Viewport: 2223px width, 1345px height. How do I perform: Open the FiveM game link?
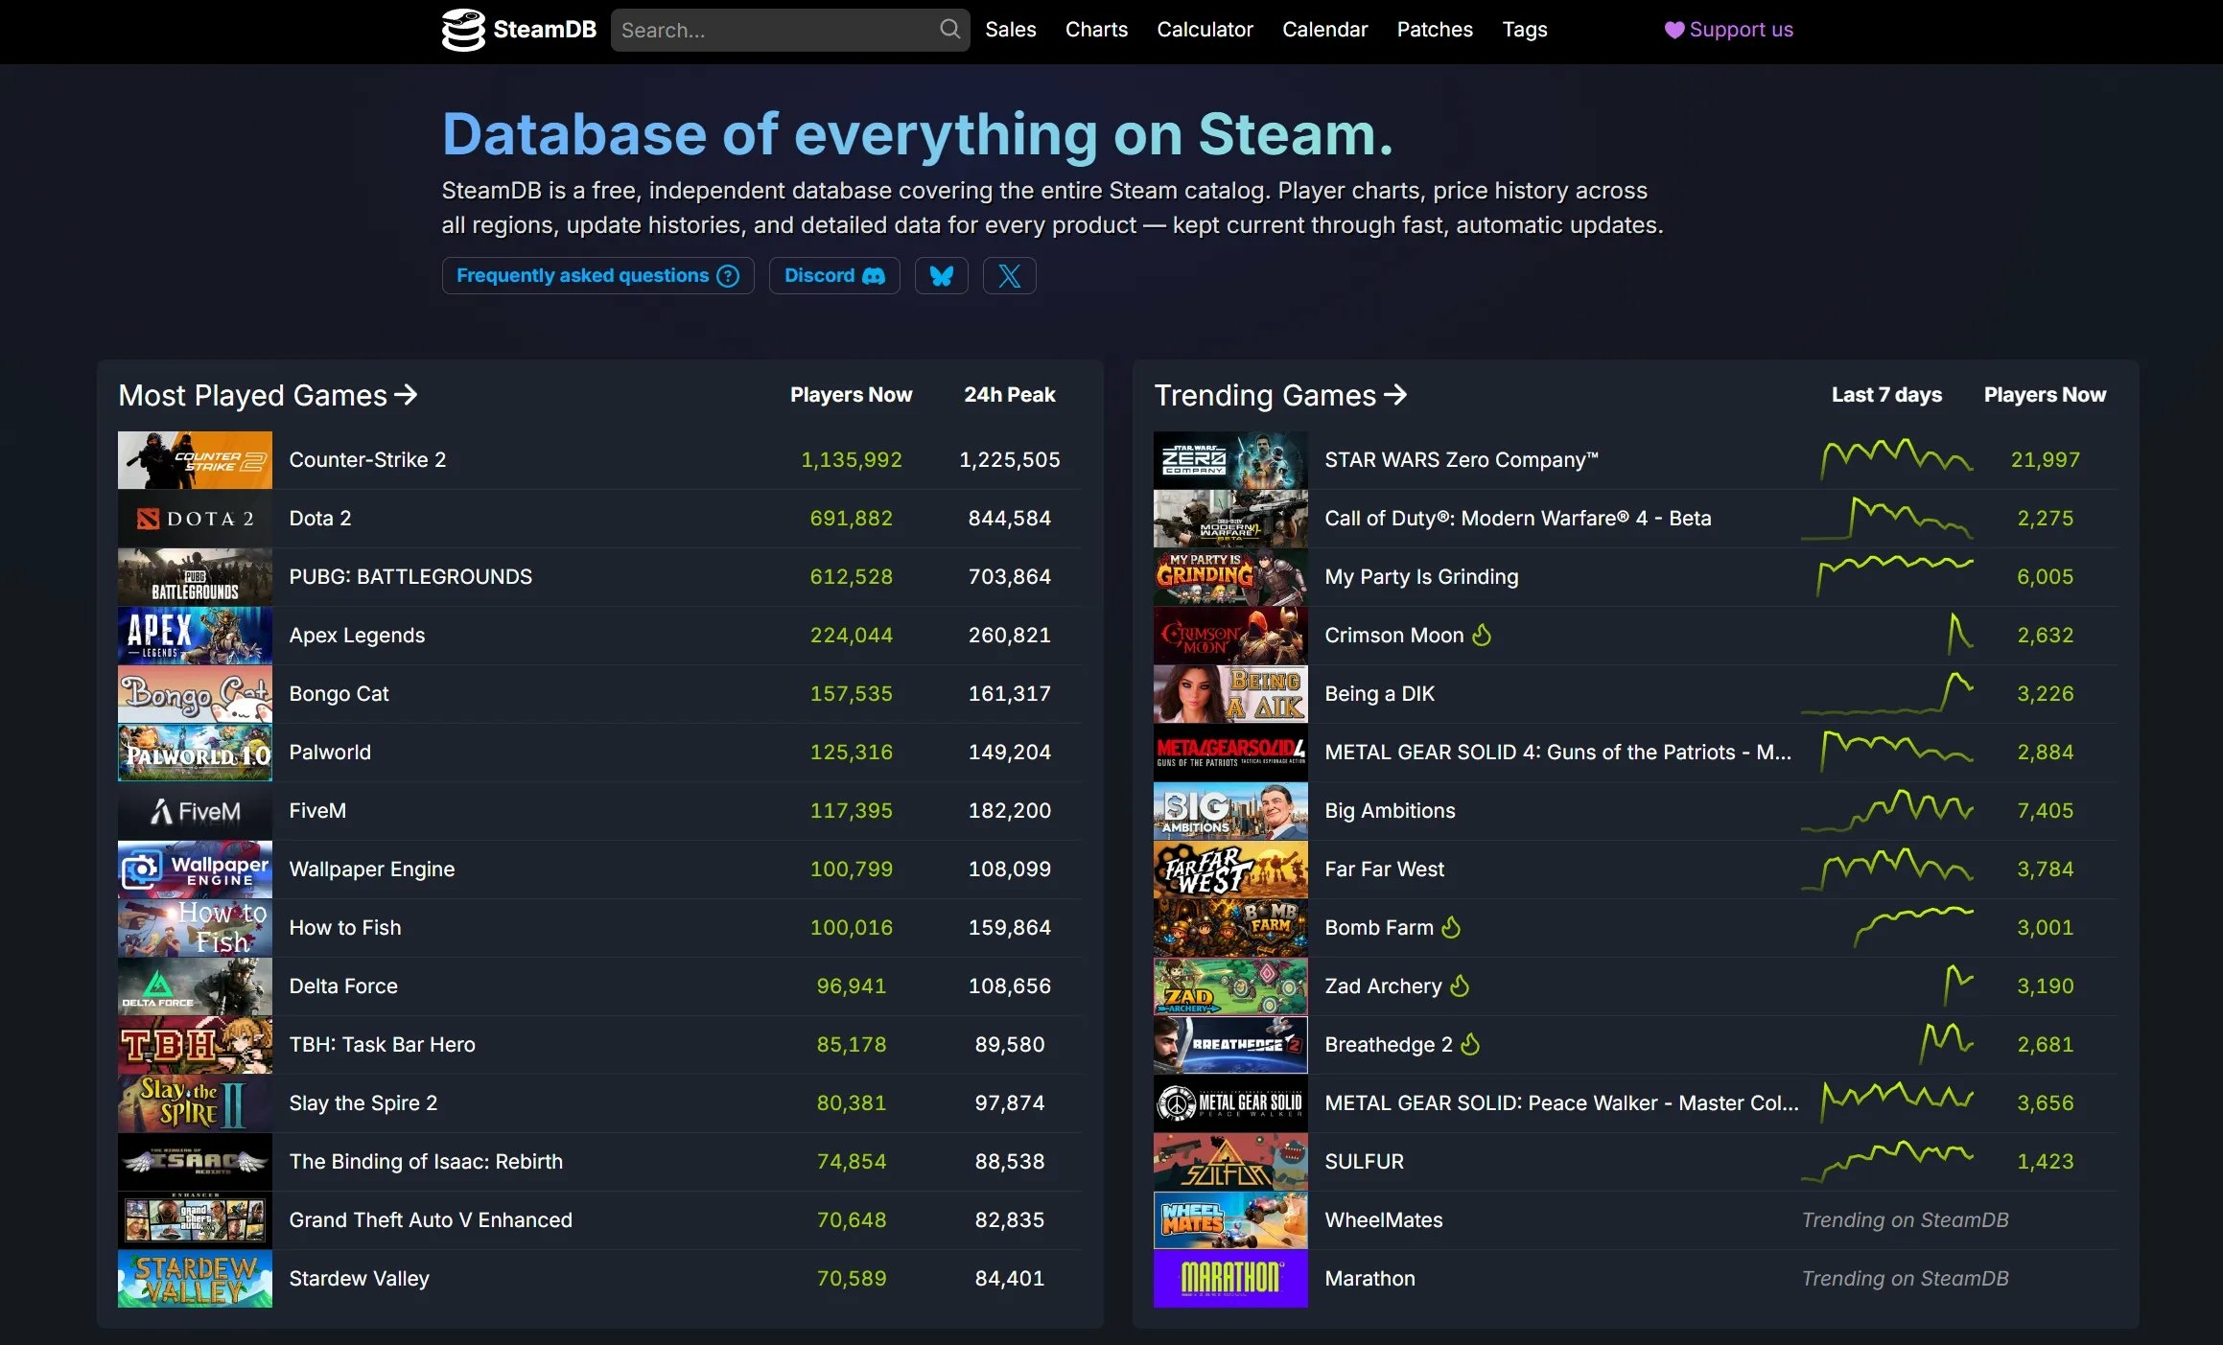point(317,811)
